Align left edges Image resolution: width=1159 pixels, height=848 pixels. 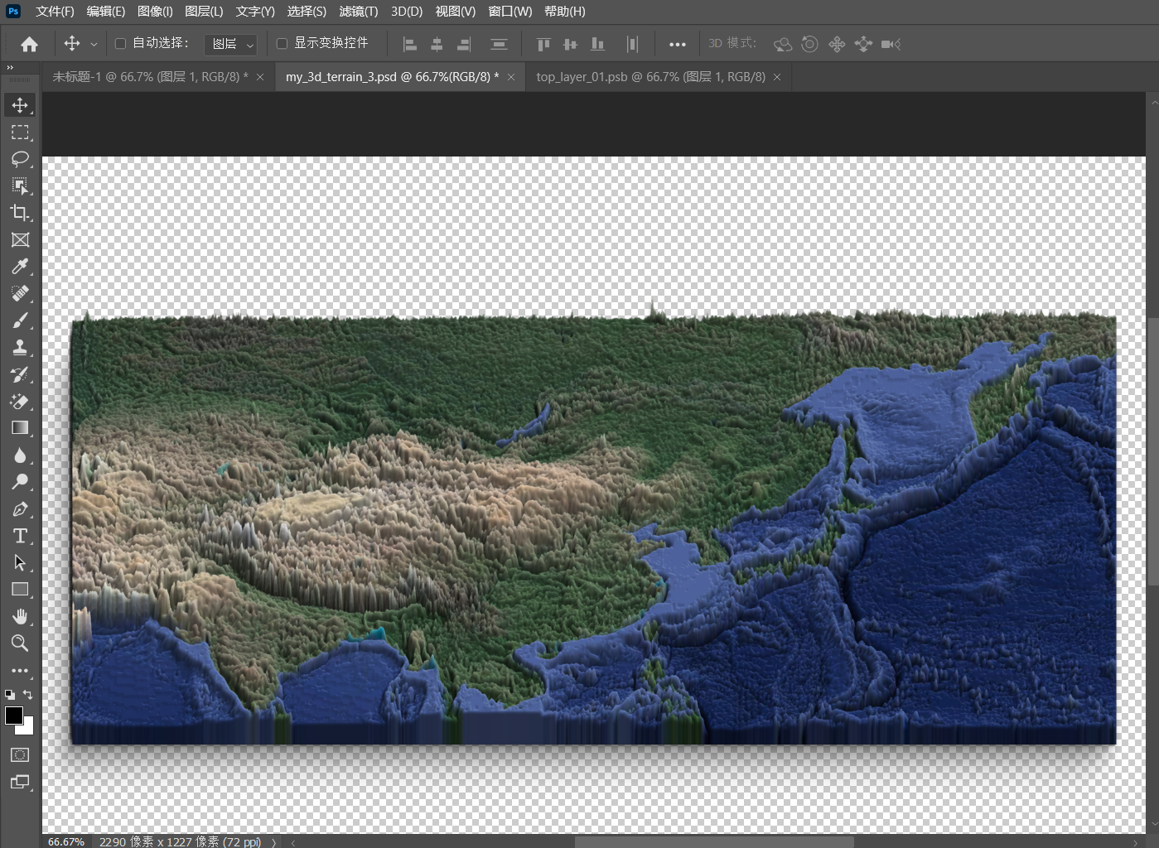click(x=410, y=44)
